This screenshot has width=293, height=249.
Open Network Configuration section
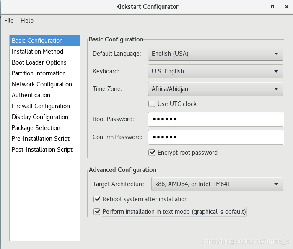pos(45,84)
